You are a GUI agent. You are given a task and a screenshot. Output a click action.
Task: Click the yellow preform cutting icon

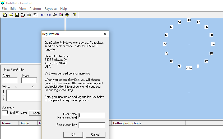tap(61, 14)
